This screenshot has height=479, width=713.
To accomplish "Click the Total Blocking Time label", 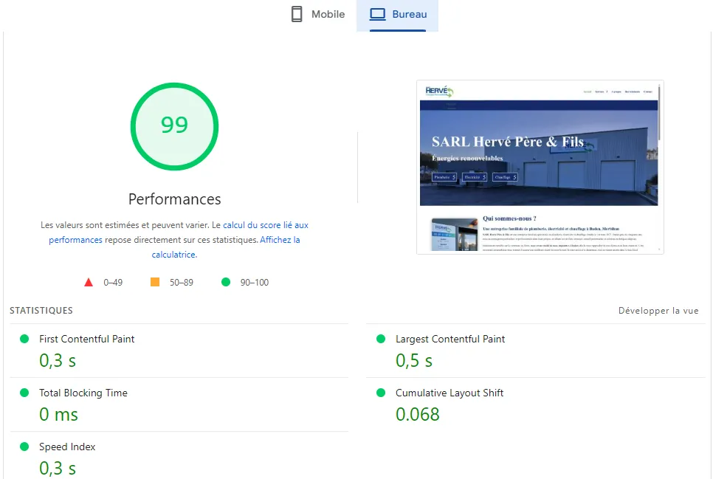I will [83, 393].
